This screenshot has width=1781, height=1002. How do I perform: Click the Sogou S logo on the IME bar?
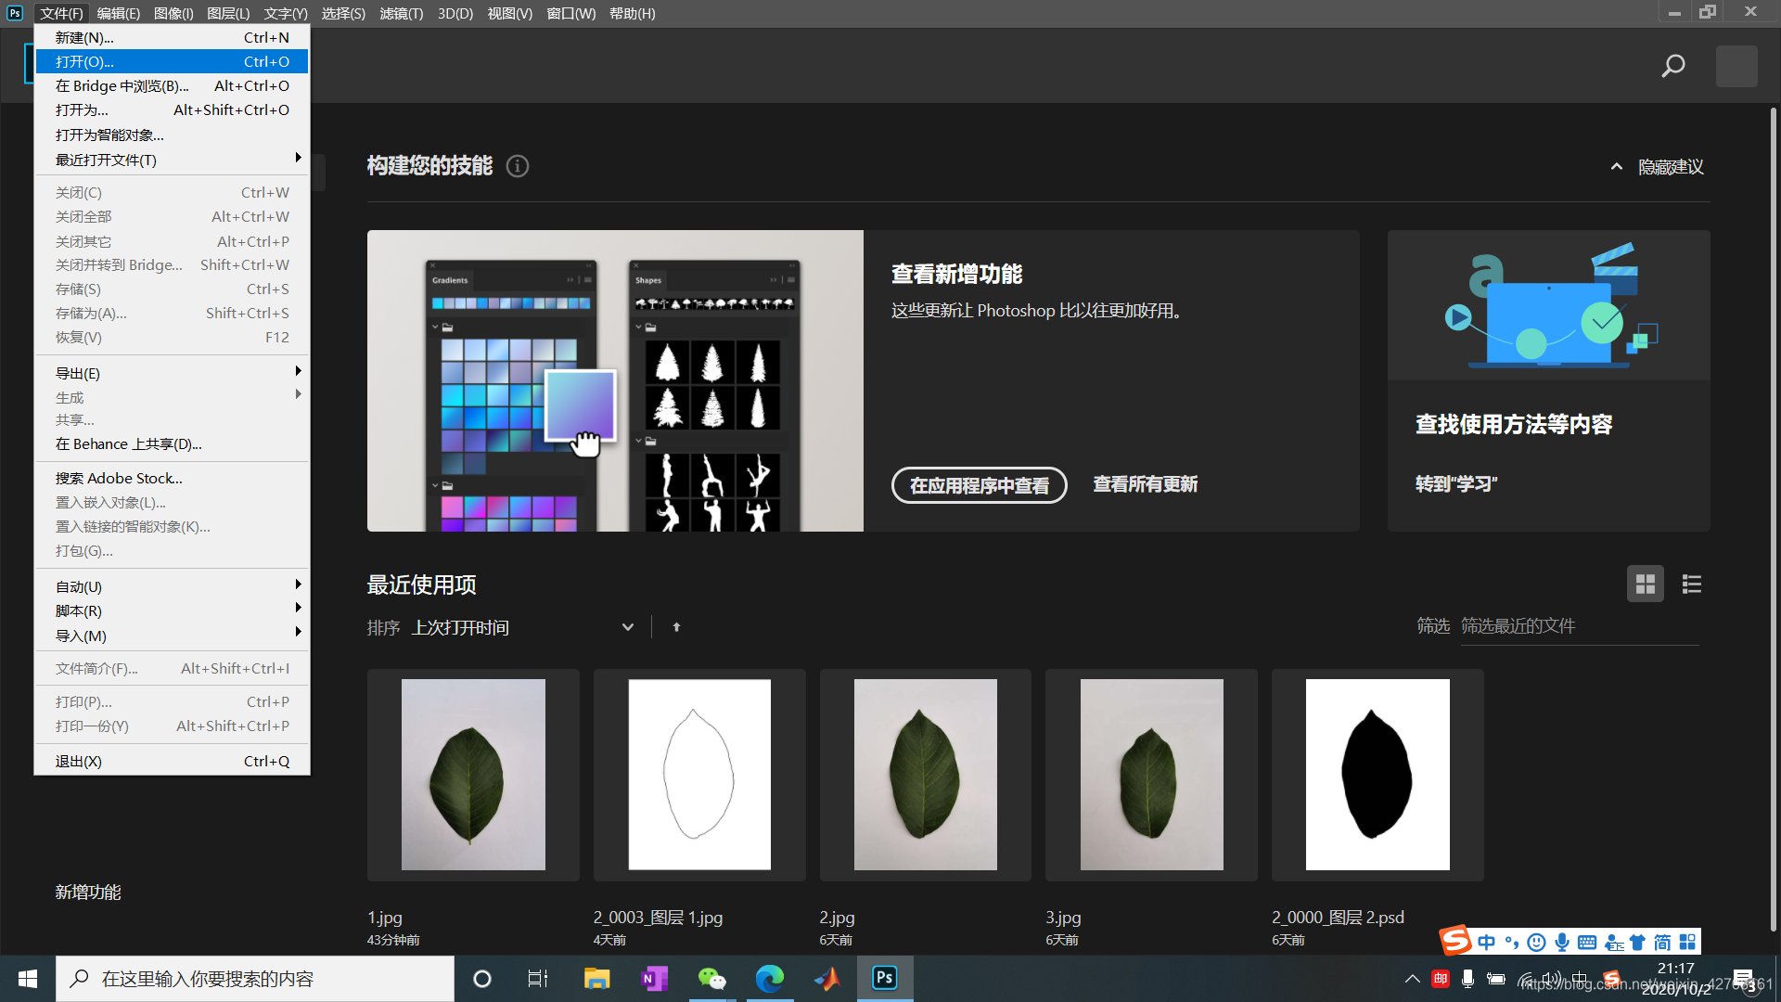coord(1455,940)
